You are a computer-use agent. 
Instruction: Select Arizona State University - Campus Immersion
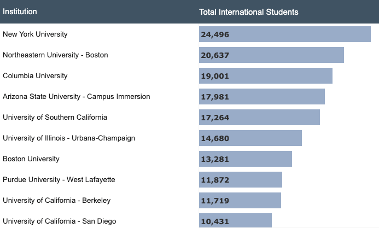(77, 96)
